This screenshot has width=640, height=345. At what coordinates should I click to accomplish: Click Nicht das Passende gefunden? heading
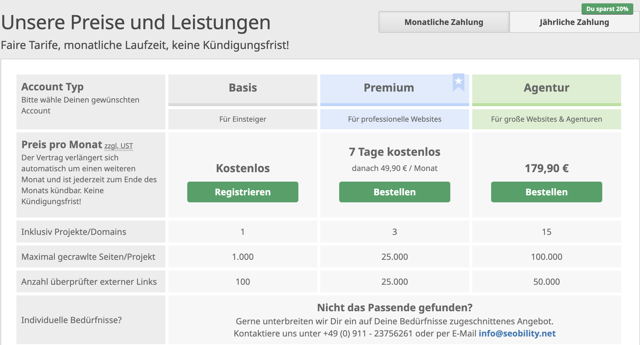point(395,308)
